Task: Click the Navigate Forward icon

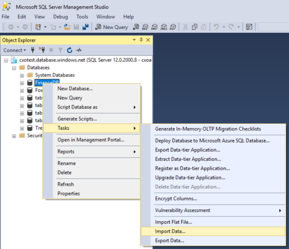Action: click(x=25, y=27)
